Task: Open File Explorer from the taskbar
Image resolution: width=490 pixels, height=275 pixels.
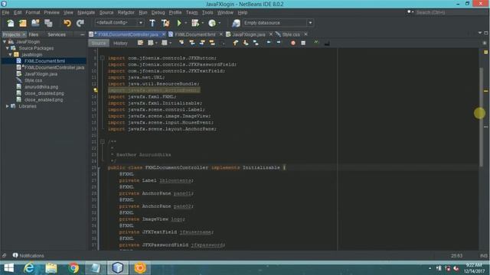Action: (x=51, y=268)
